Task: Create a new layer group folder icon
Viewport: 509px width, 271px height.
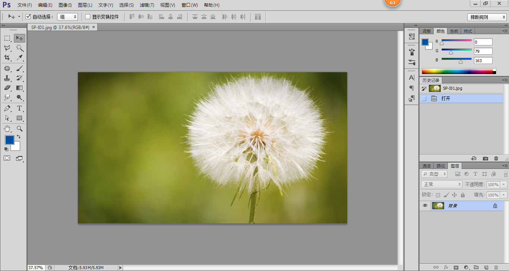Action: [x=476, y=267]
